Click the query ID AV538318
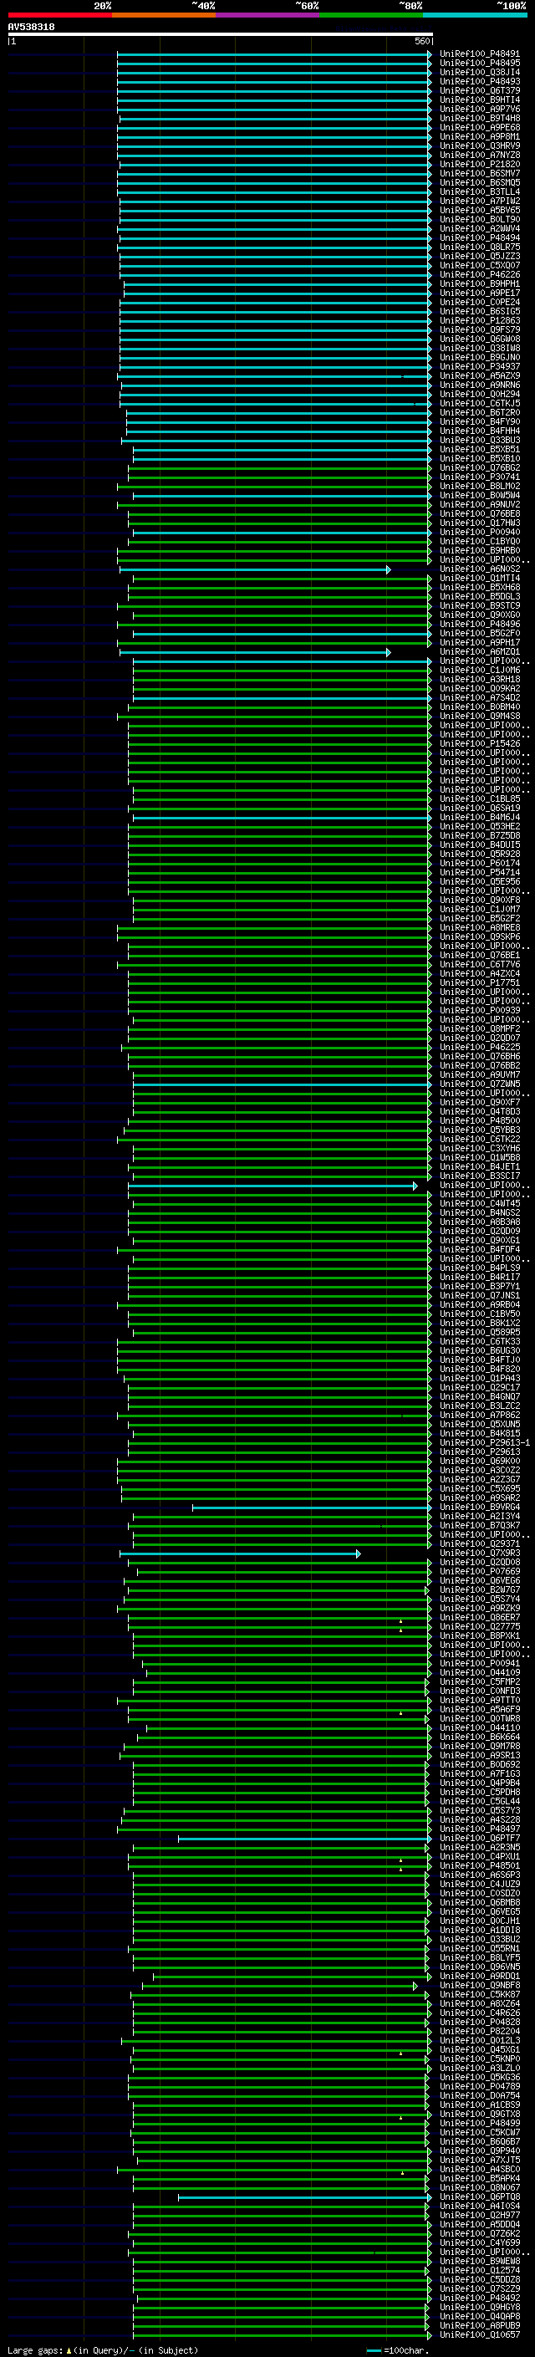This screenshot has height=2357, width=535. [31, 28]
